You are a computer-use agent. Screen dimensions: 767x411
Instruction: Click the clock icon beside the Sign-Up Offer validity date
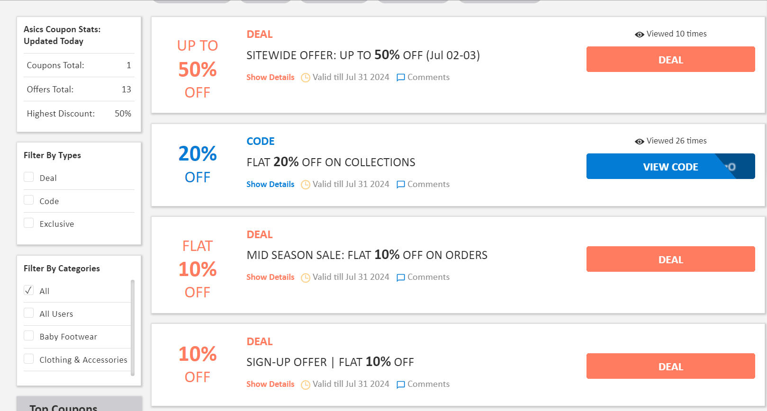pos(306,384)
